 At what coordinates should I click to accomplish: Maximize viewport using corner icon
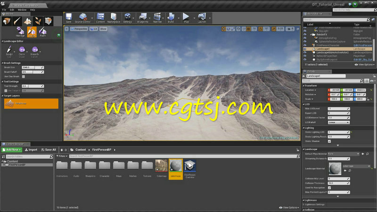click(x=298, y=29)
